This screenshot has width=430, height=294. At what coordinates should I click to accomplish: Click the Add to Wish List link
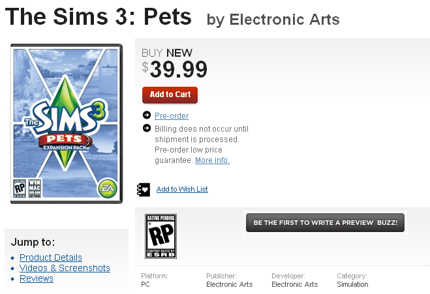(182, 189)
